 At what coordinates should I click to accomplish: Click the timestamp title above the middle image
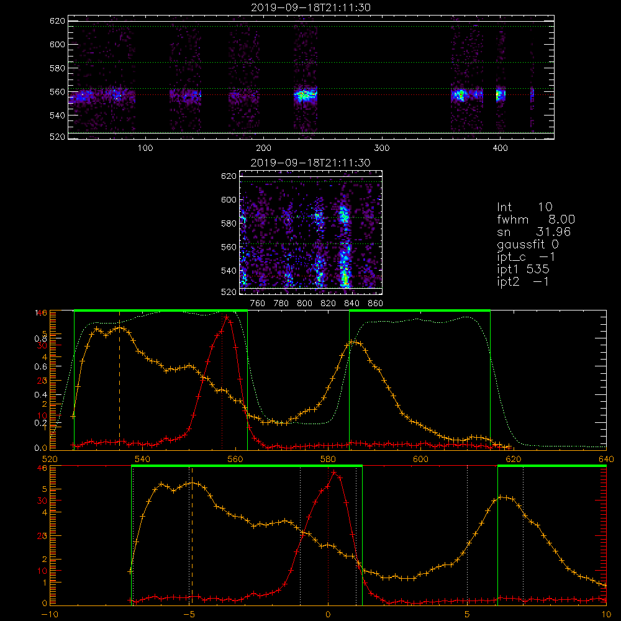310,163
